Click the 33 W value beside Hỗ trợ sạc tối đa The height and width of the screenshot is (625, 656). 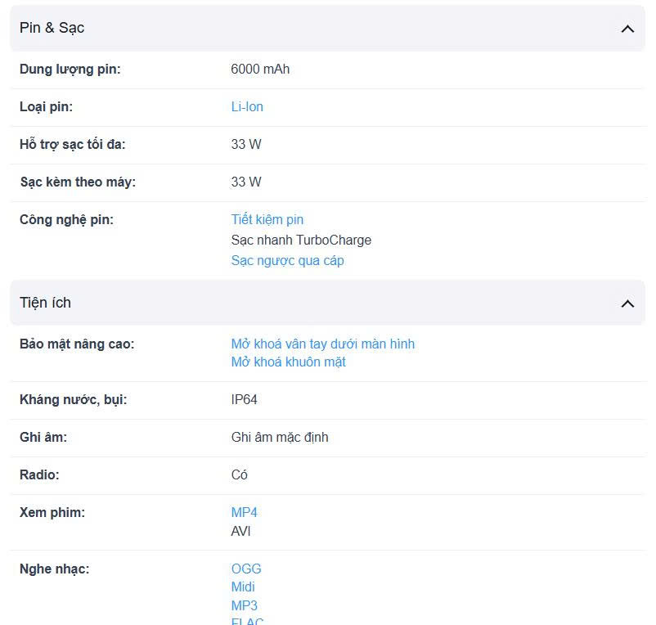coord(246,145)
